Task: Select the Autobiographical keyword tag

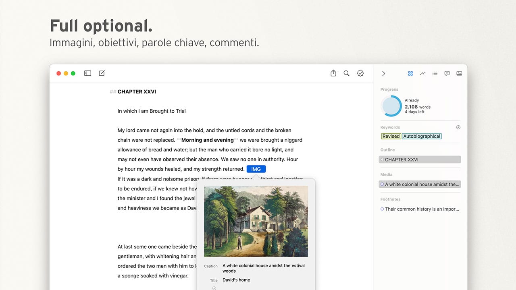Action: tap(422, 136)
